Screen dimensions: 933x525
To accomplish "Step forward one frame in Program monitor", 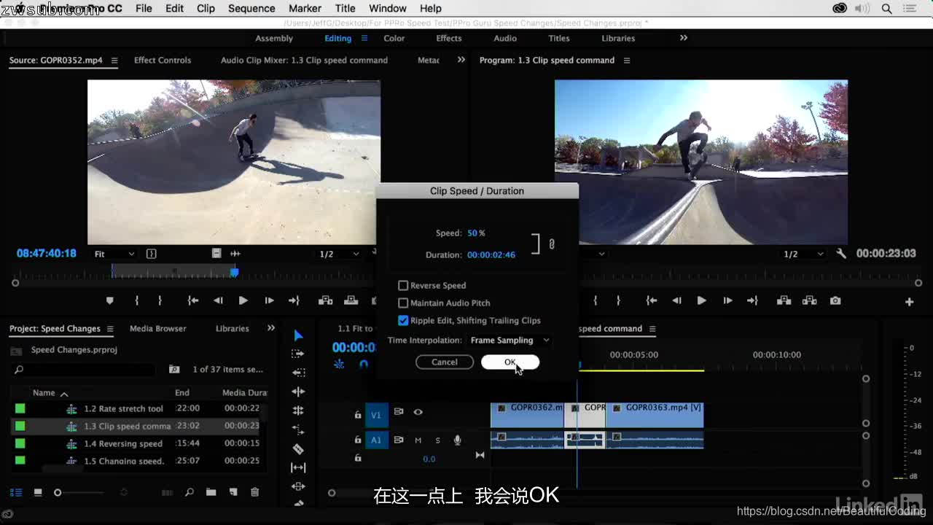I will tap(727, 300).
